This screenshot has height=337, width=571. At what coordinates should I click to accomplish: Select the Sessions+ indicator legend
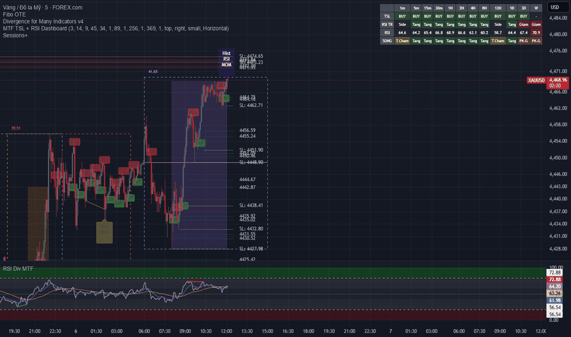[x=15, y=36]
